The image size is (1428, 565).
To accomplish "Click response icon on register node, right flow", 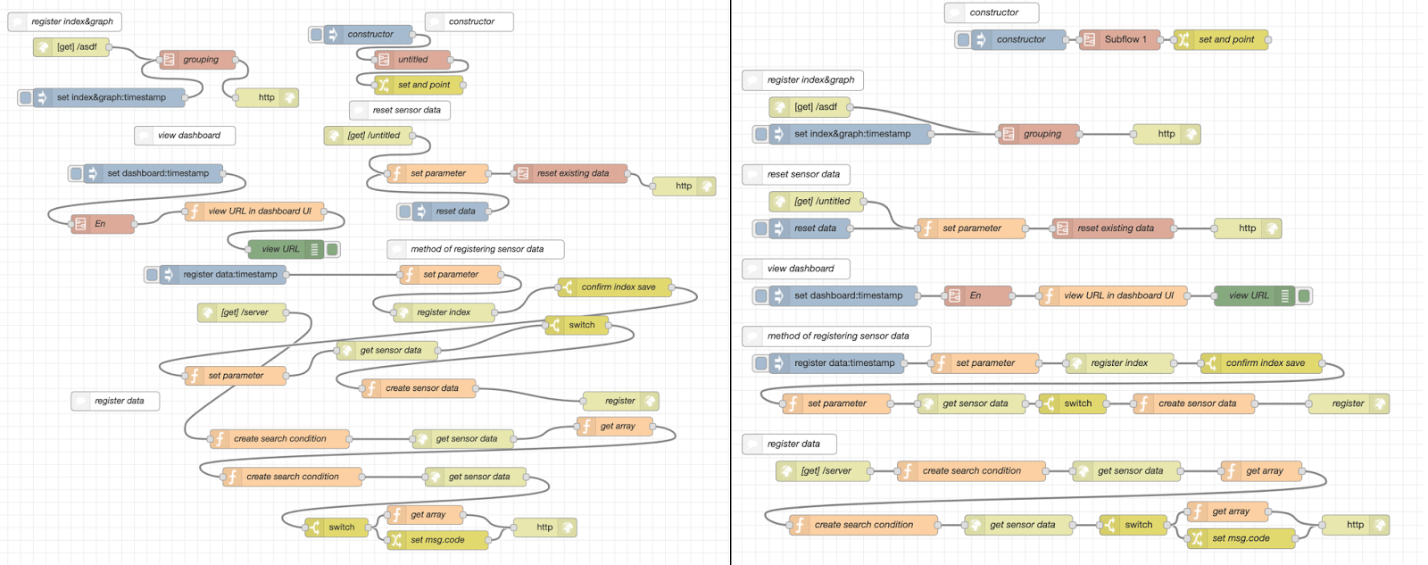I will tap(1380, 403).
